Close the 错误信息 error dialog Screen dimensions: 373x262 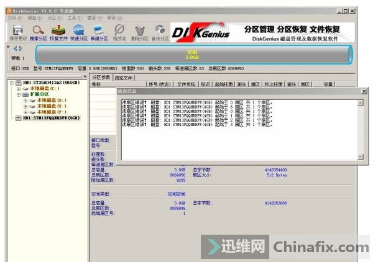coord(364,91)
